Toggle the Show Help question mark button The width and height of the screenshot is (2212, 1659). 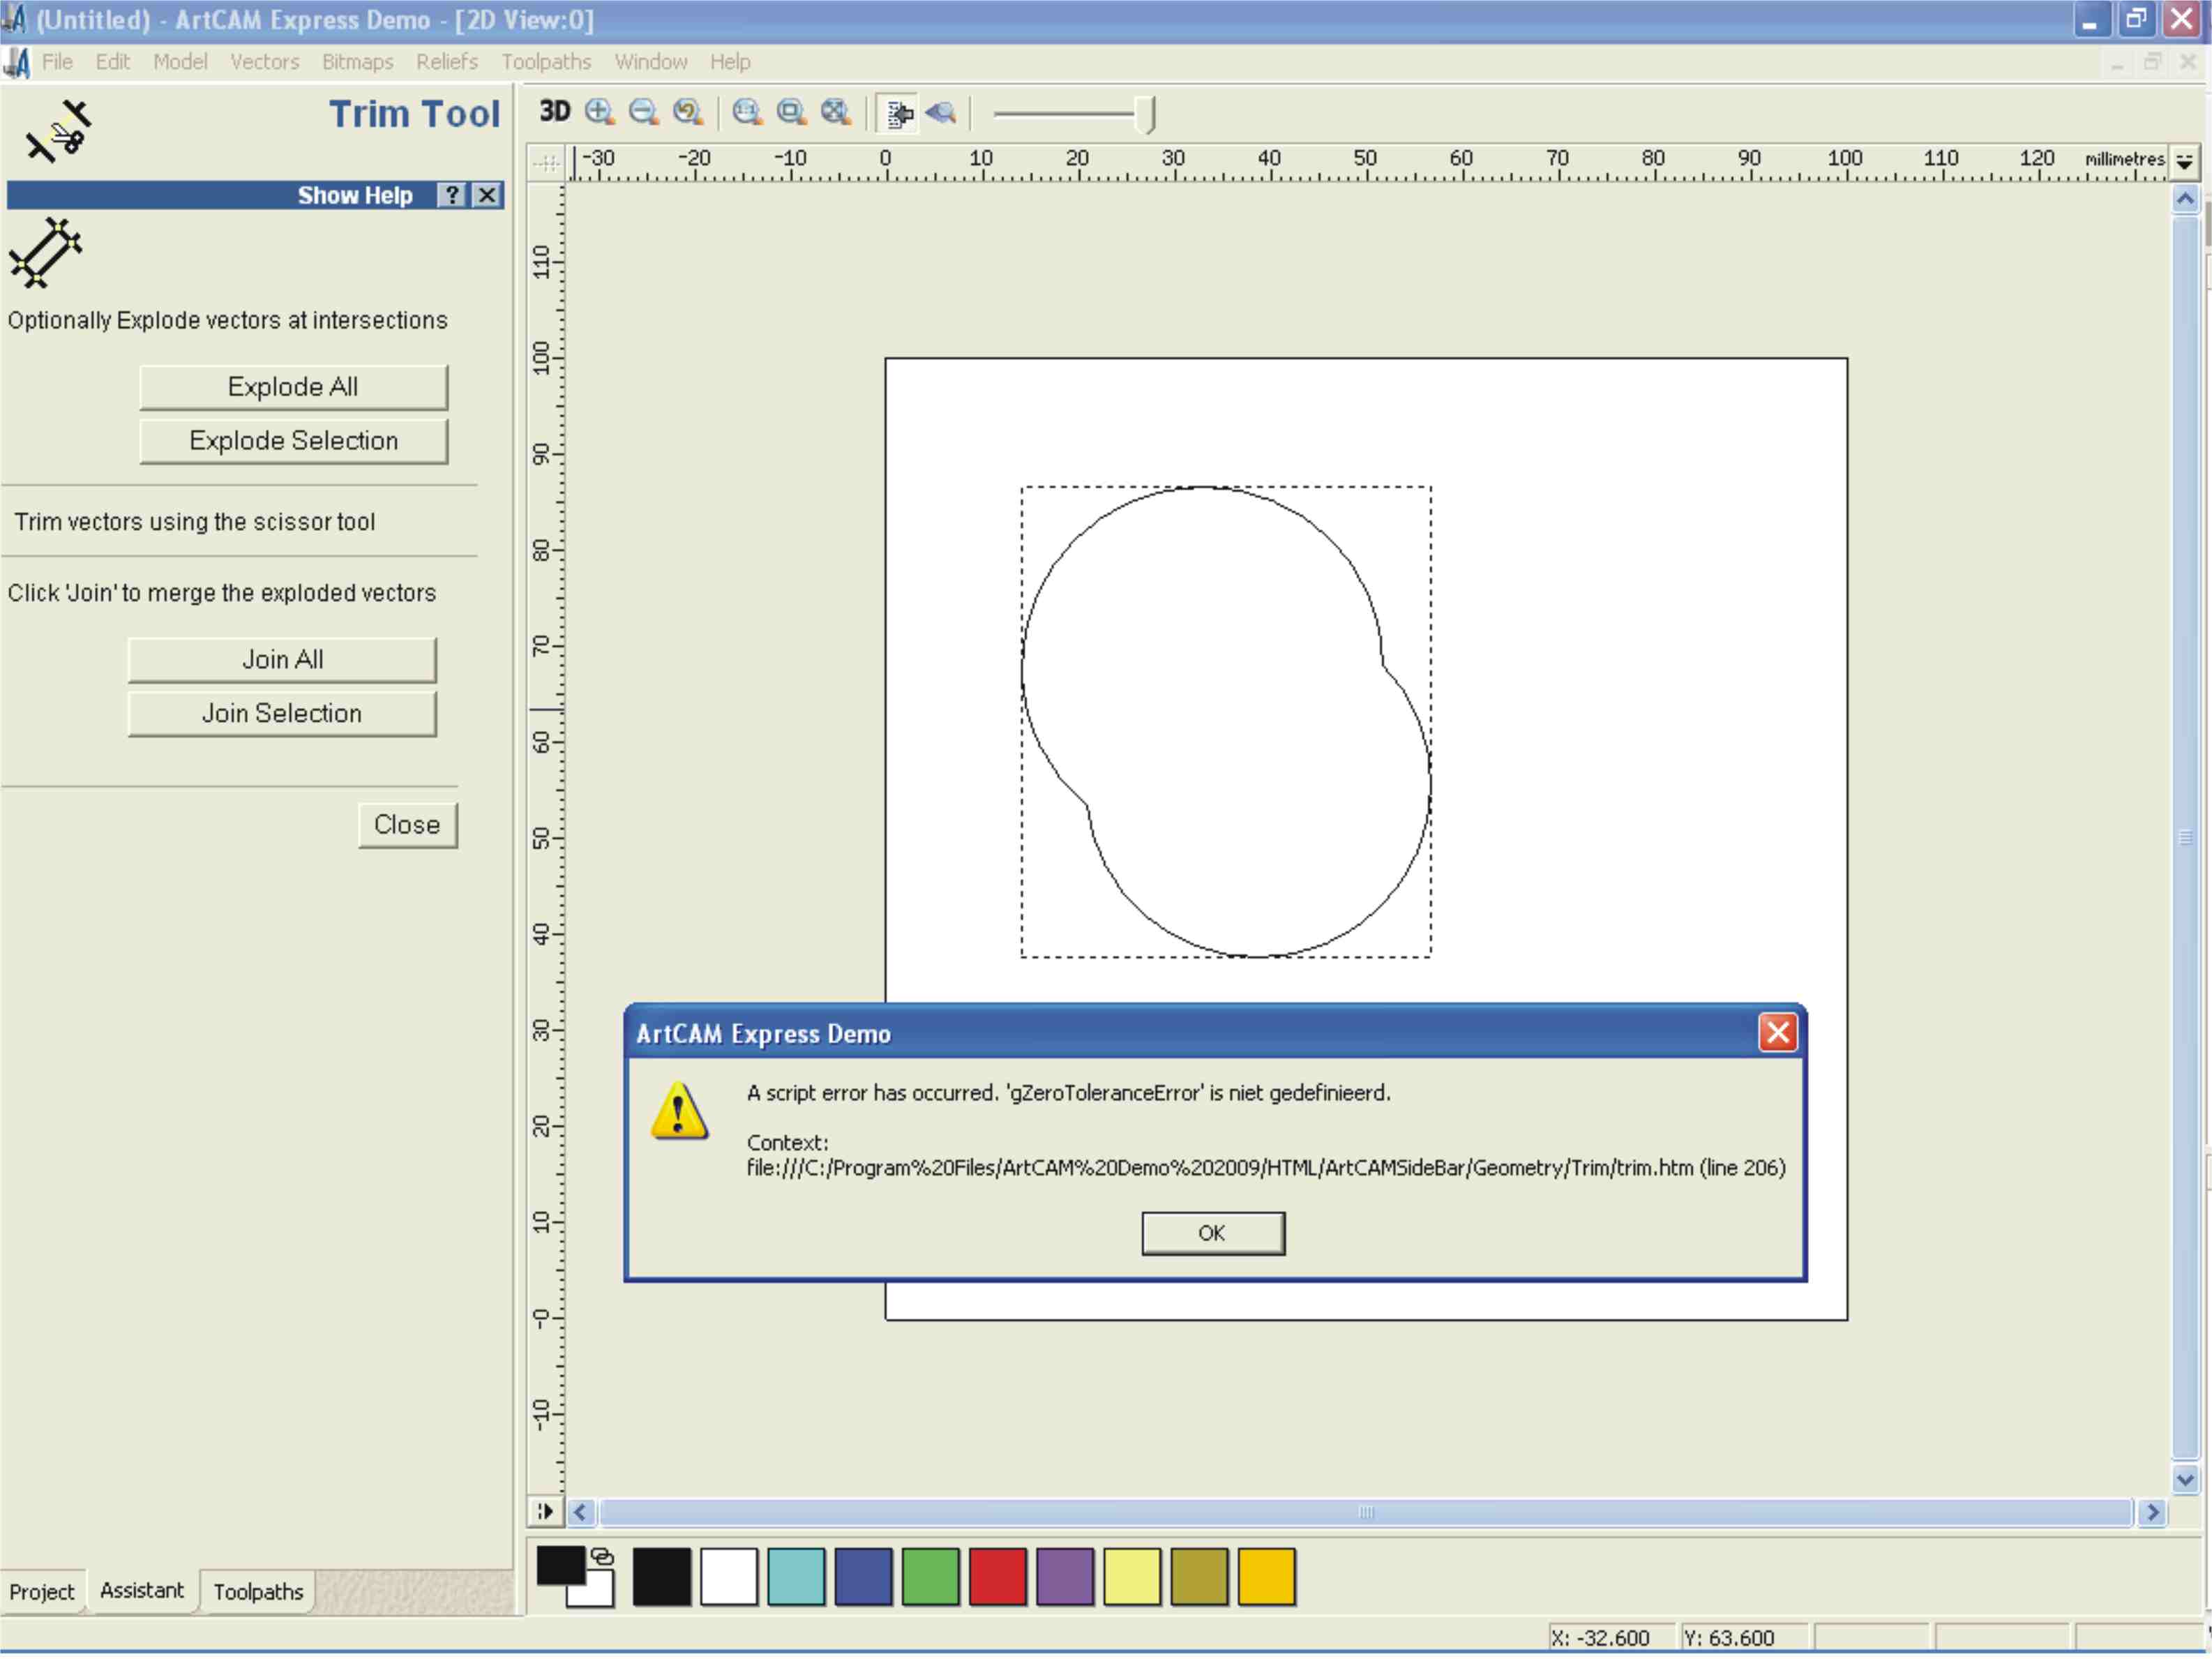[x=453, y=195]
